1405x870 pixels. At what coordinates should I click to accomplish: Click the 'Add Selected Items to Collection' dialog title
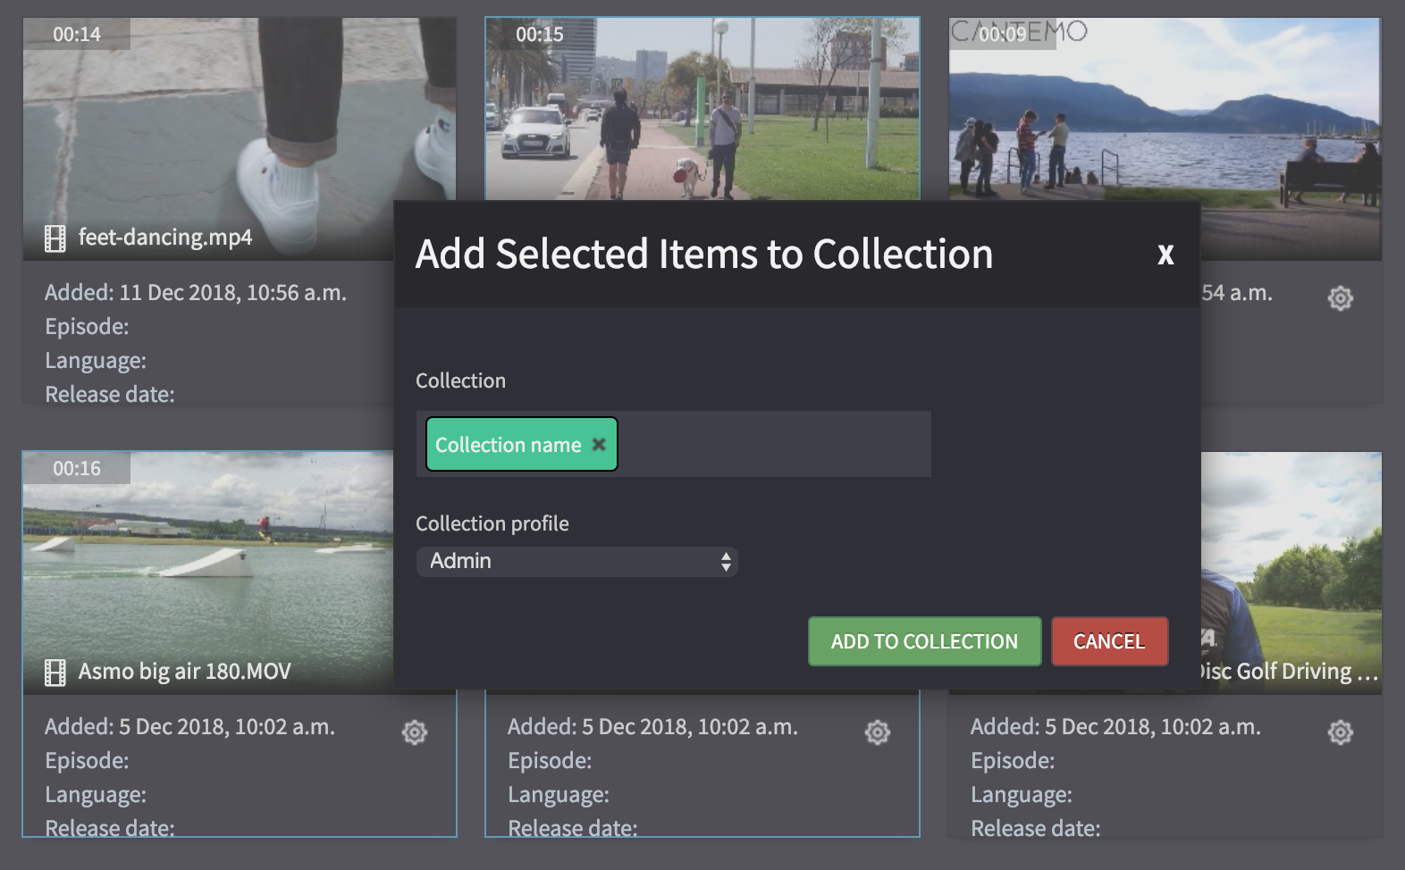coord(704,255)
